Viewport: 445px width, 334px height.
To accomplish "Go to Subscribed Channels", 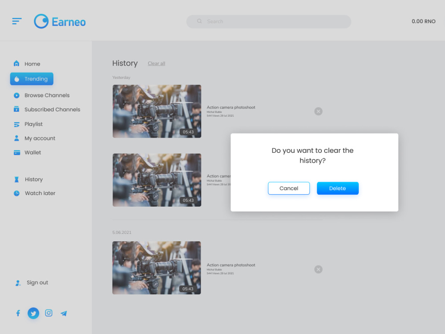I will tap(52, 110).
